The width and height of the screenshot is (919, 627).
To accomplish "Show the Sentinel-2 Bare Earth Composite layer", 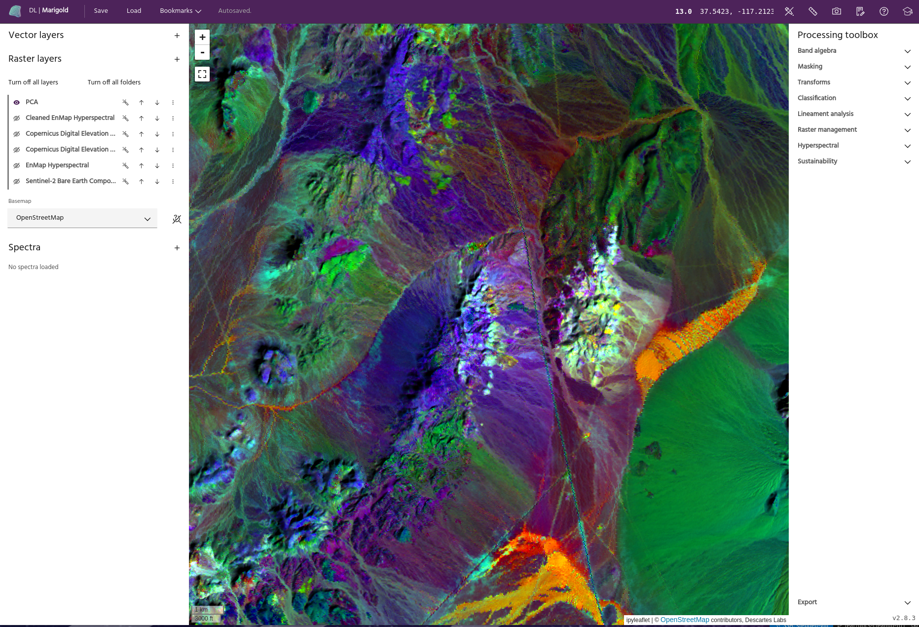I will [17, 182].
